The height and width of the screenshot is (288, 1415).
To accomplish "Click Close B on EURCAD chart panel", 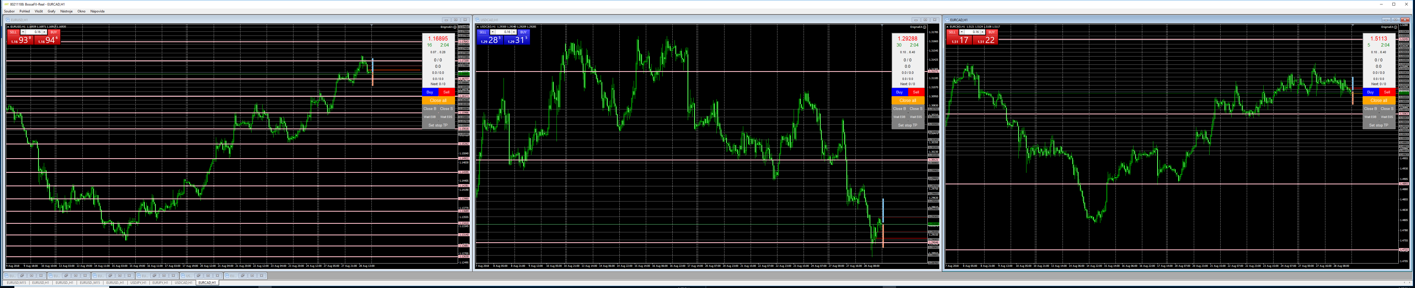I will pos(1371,109).
